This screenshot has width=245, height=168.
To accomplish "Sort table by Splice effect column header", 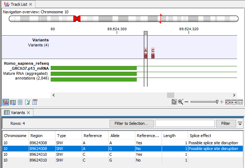I will 216,136.
